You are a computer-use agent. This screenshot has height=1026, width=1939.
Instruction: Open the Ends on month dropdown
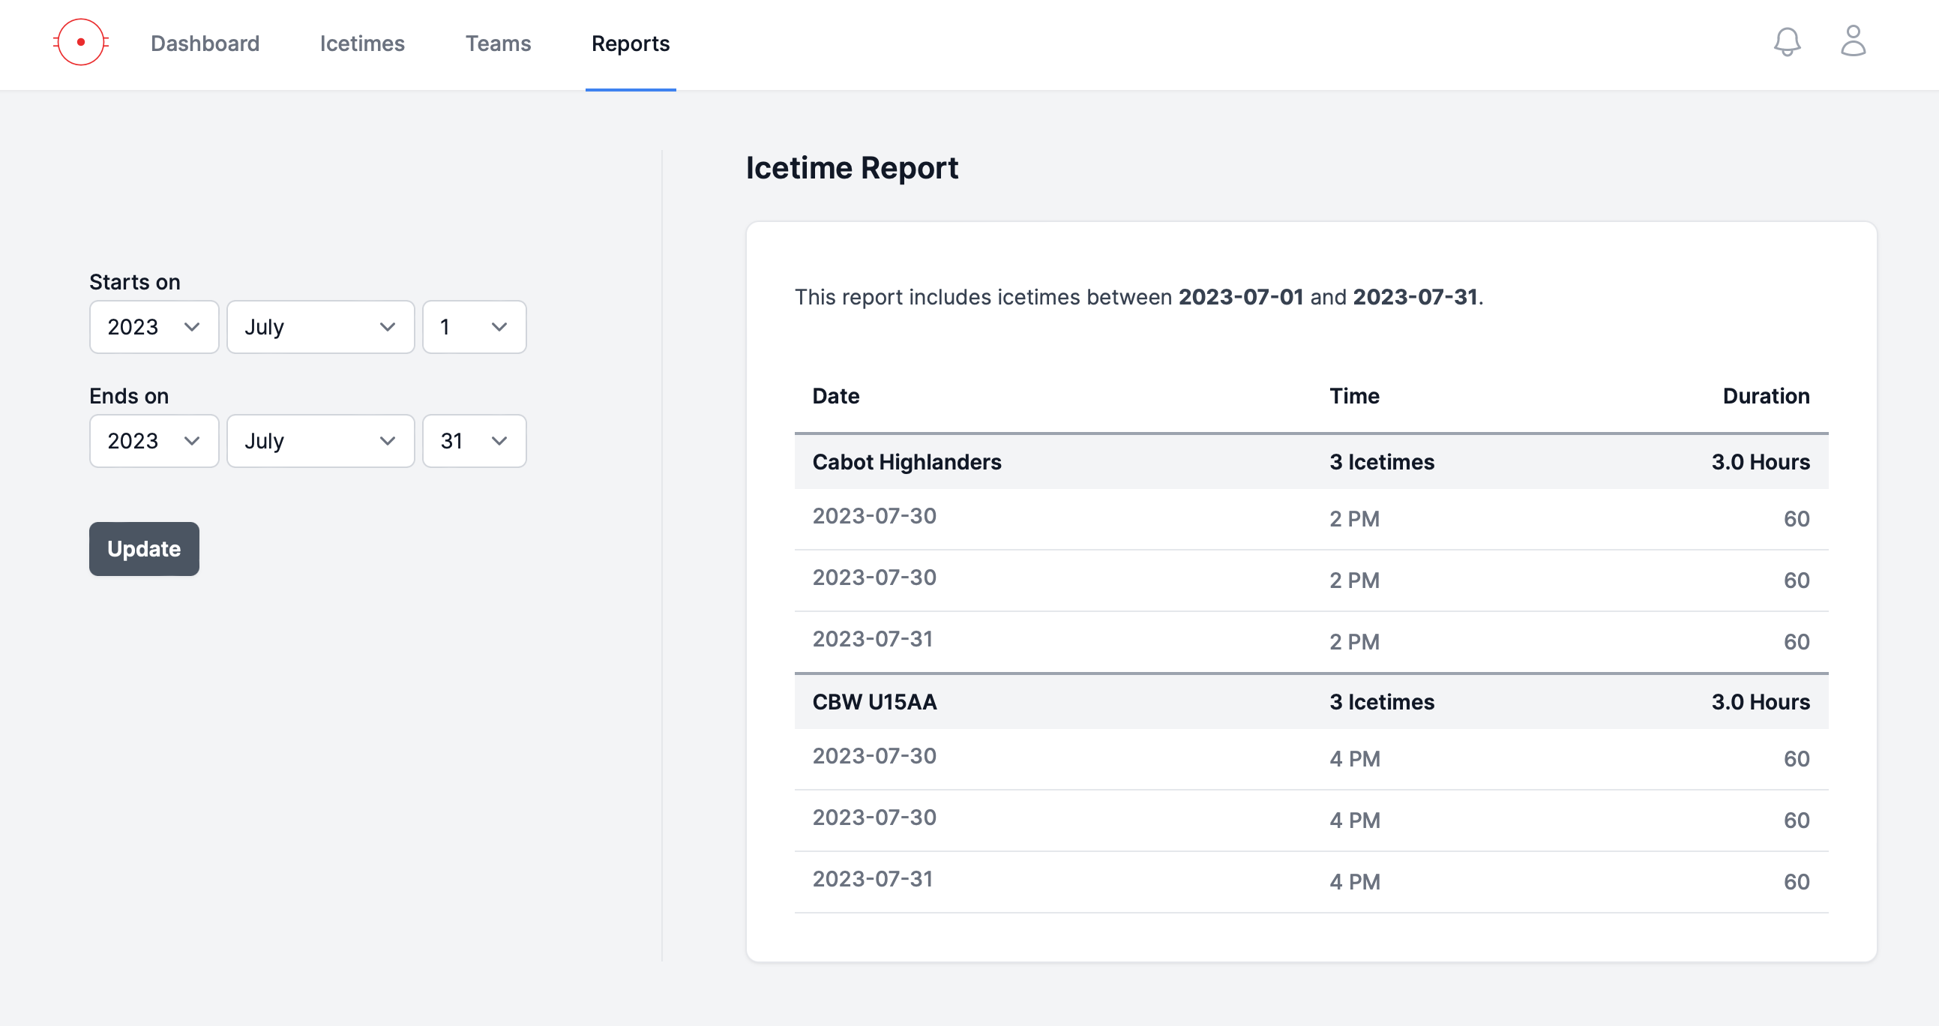[321, 441]
